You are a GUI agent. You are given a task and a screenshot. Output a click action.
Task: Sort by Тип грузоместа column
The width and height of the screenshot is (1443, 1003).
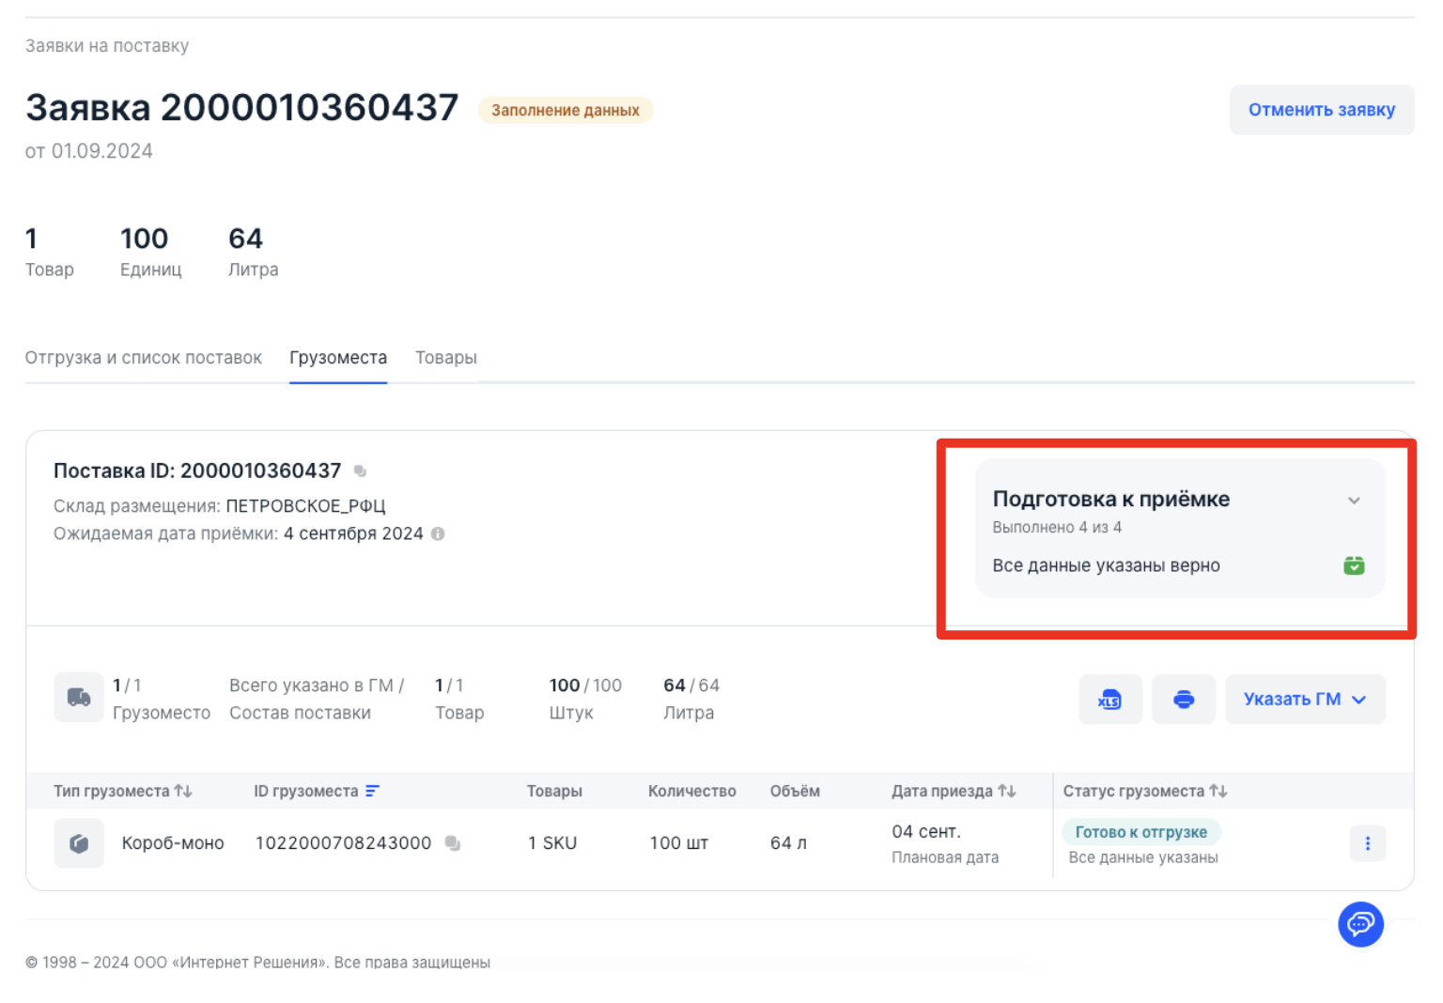click(183, 791)
